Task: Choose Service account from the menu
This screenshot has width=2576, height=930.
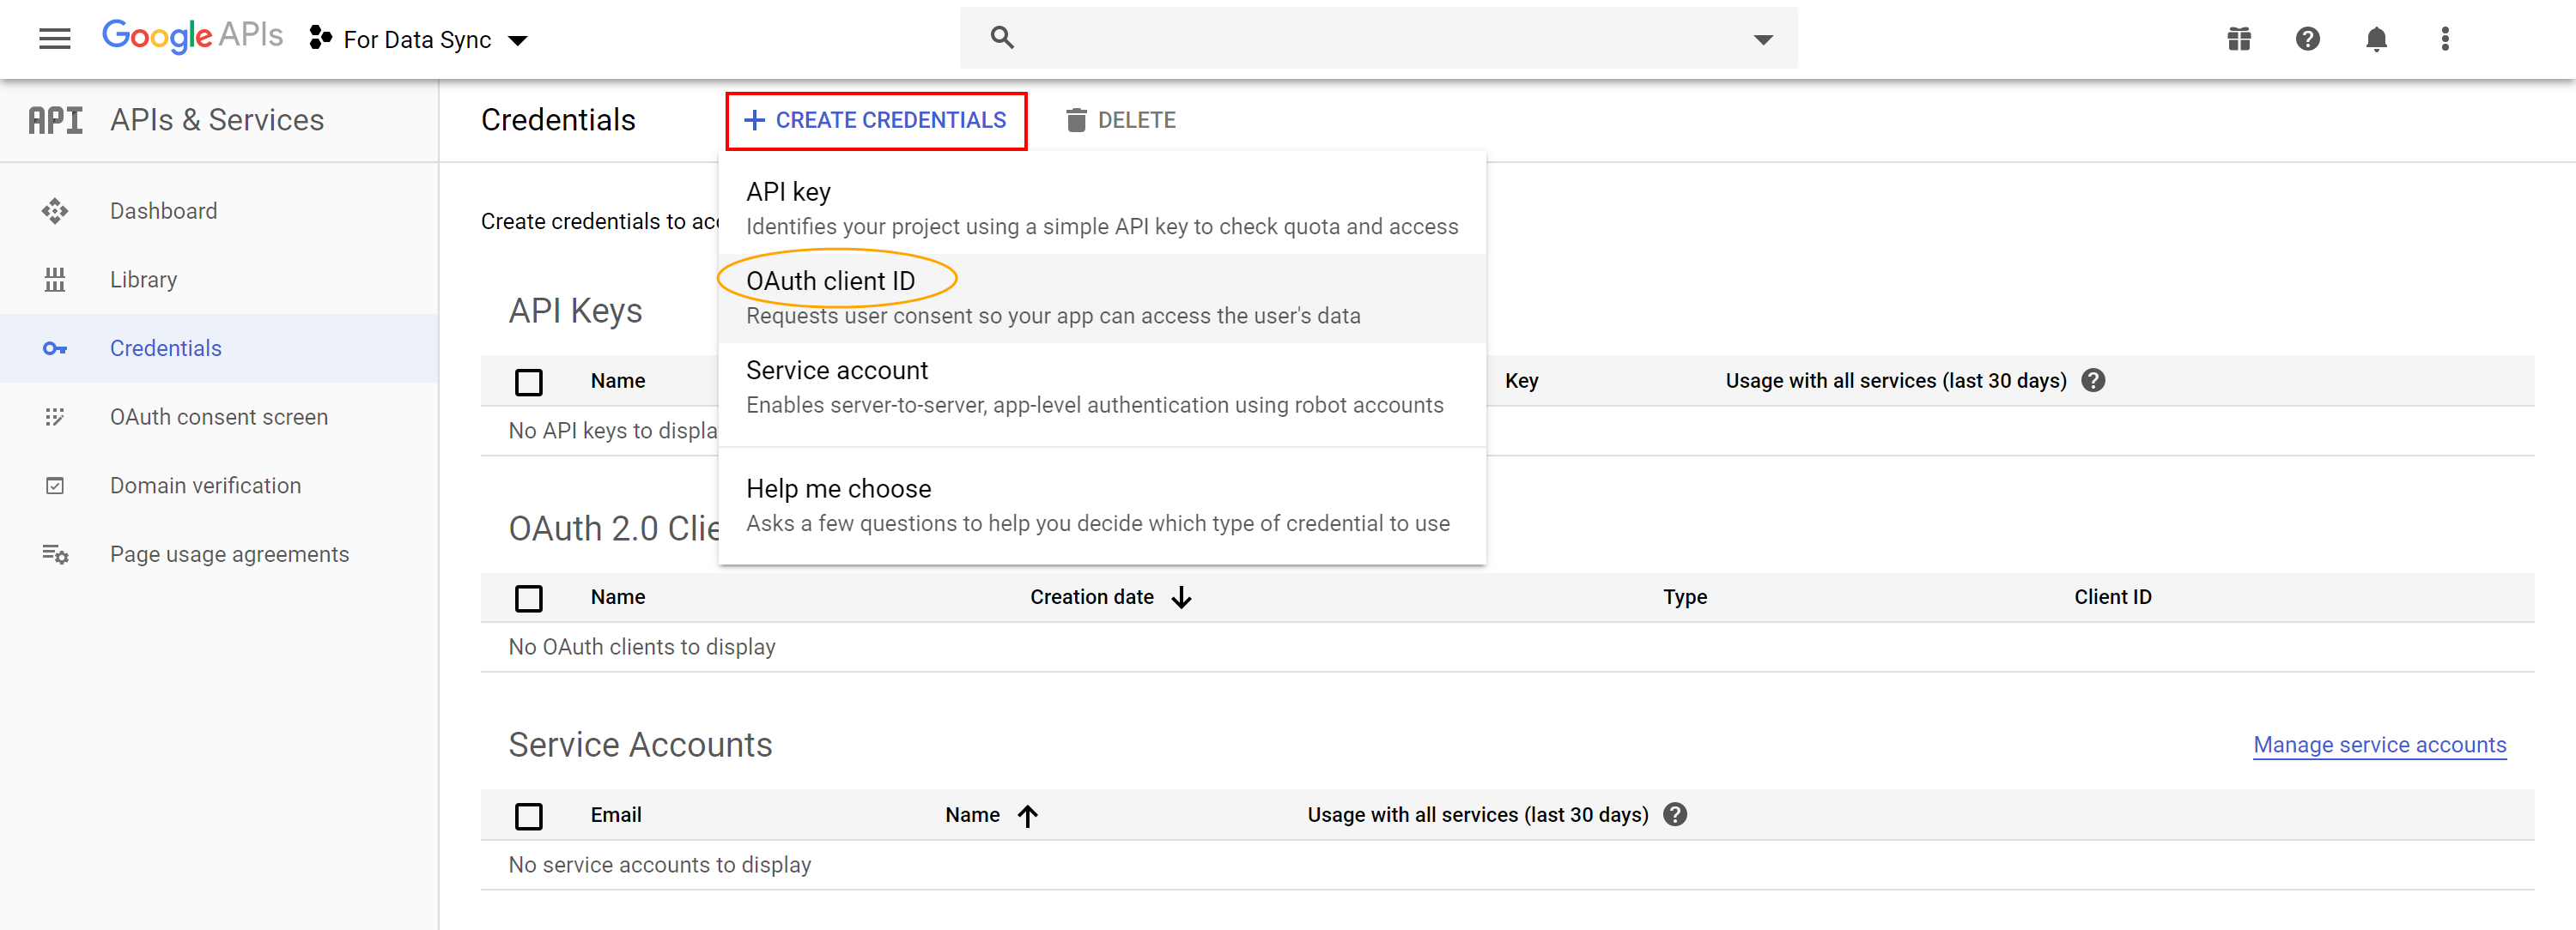Action: pyautogui.click(x=836, y=371)
